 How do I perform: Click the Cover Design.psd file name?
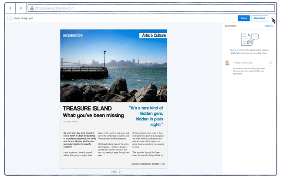[24, 18]
